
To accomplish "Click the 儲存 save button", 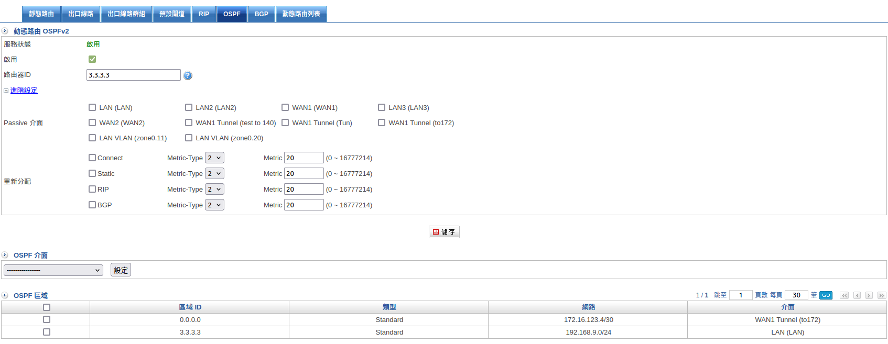I will pos(444,232).
